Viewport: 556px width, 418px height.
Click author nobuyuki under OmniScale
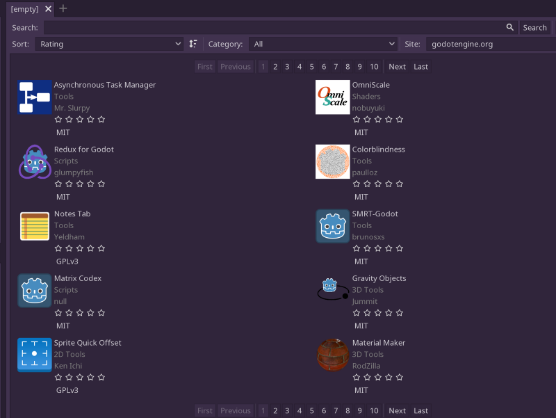point(368,108)
